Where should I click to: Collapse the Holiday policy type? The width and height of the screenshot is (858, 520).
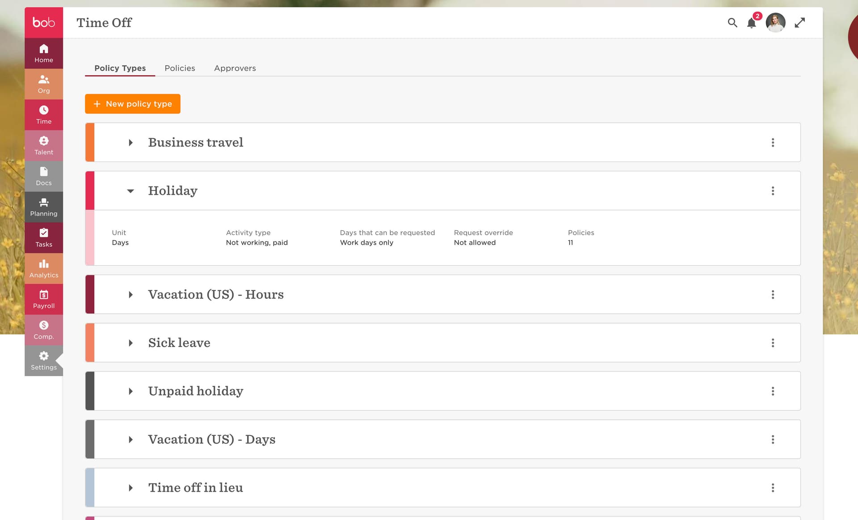click(x=130, y=191)
